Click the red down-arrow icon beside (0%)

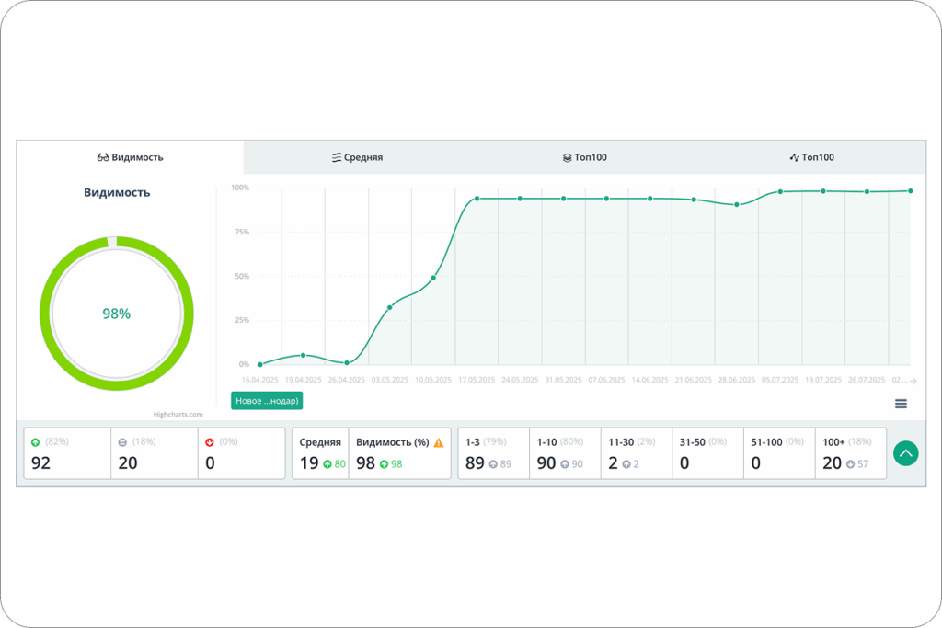209,442
